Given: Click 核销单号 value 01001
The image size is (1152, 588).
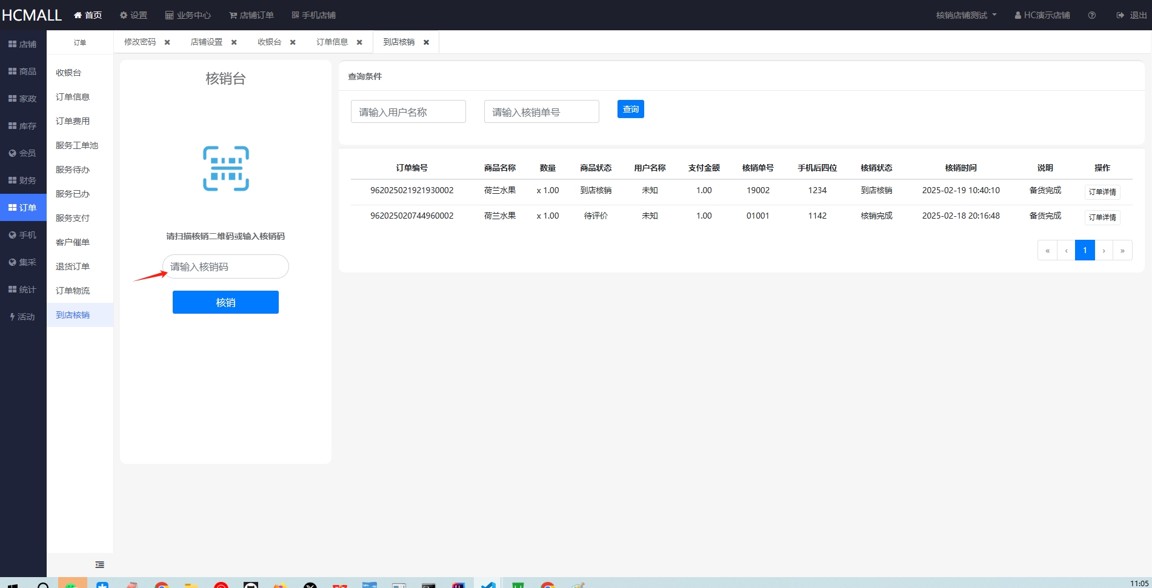Looking at the screenshot, I should [x=758, y=216].
